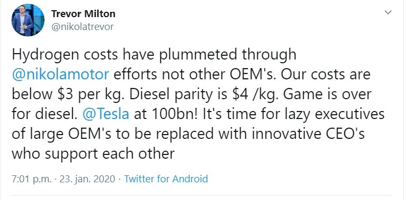Image resolution: width=407 pixels, height=200 pixels.
Task: Click the Trevor Milton display name
Action: [83, 14]
